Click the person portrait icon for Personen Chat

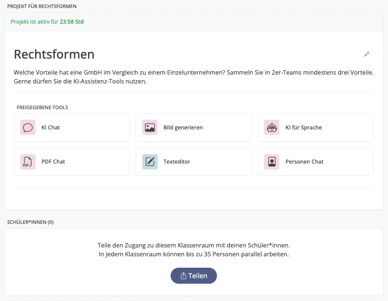(x=272, y=161)
